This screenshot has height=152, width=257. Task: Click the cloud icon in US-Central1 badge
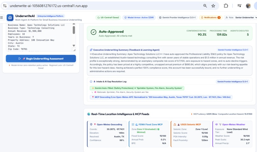pyautogui.click(x=99, y=17)
